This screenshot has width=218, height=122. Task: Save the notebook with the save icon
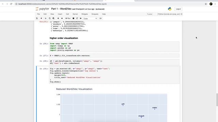37,18
